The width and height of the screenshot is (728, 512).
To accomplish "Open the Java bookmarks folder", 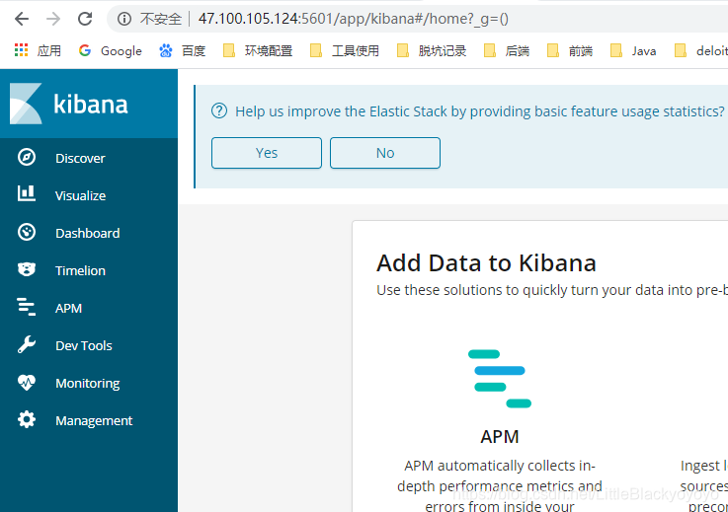I will (x=633, y=50).
